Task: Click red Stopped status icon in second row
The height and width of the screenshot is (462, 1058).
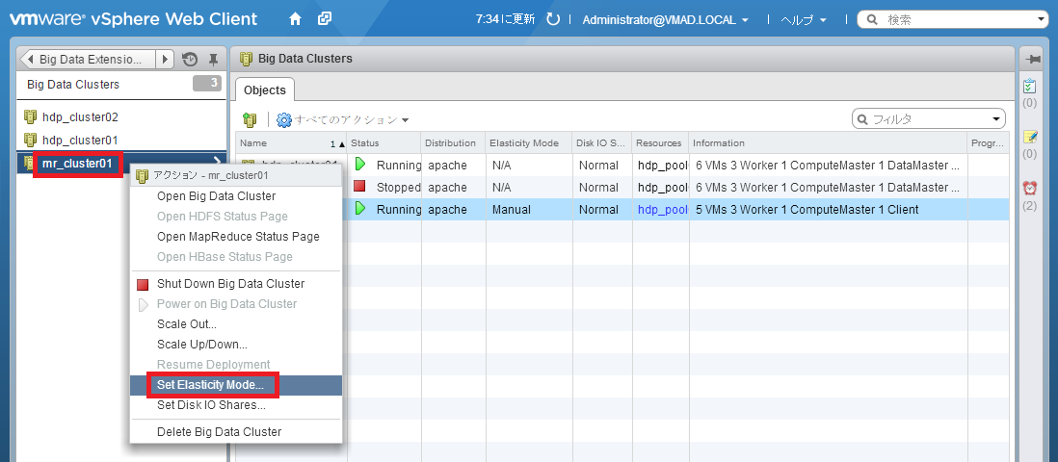Action: coord(360,186)
